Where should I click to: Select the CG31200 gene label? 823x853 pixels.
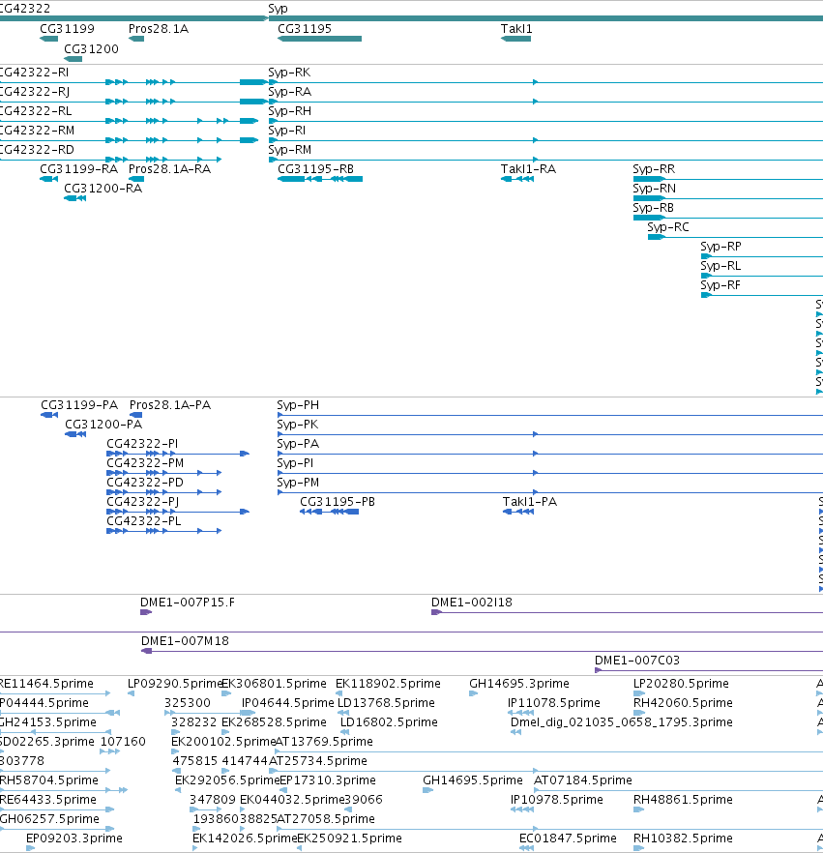click(91, 49)
